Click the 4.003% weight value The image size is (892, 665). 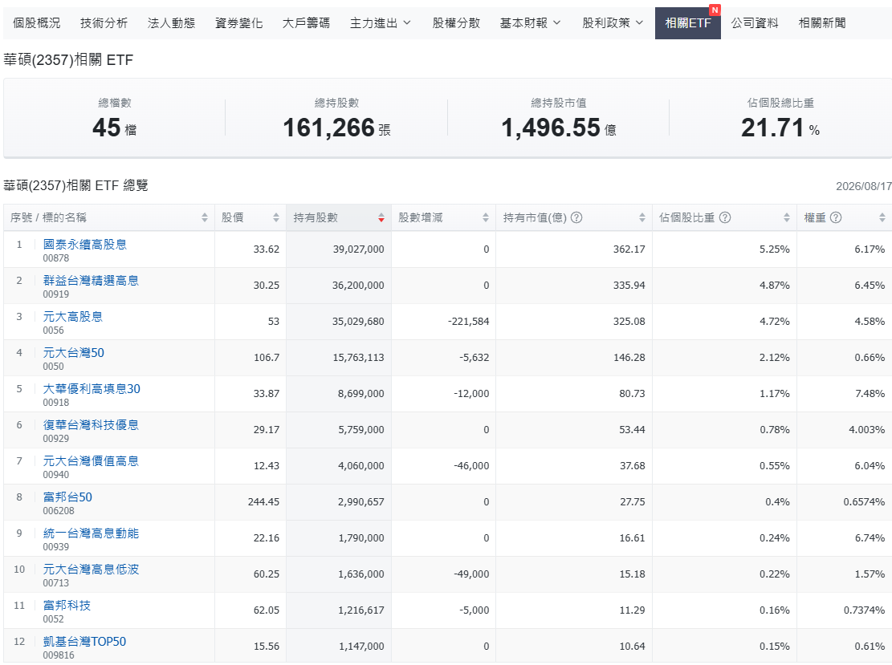[x=867, y=430]
